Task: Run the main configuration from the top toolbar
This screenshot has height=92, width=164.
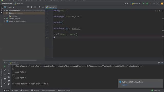Action: pos(143,4)
